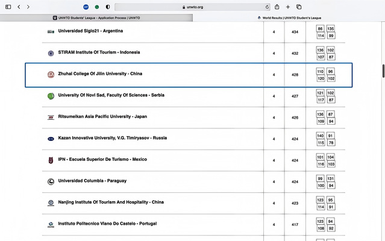Click the page vertical scrollbar thumb
Image resolution: width=385 pixels, height=241 pixels.
coord(383,69)
